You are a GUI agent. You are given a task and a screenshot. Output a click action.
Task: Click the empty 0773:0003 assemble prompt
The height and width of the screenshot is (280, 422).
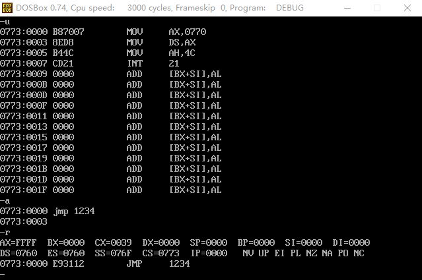click(24, 221)
